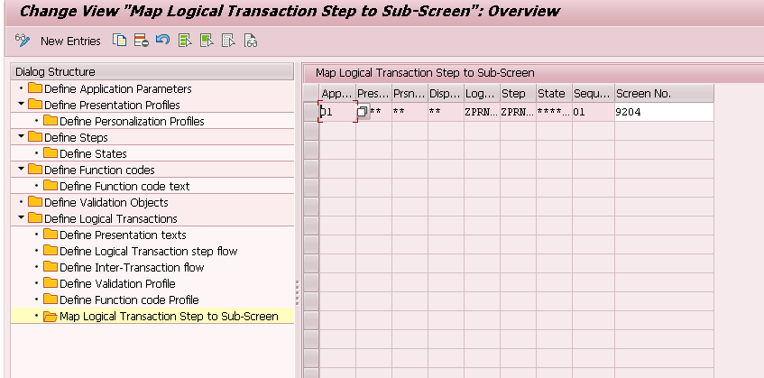The width and height of the screenshot is (764, 378).
Task: Click the ZPRN... cell under Step column
Action: 518,112
